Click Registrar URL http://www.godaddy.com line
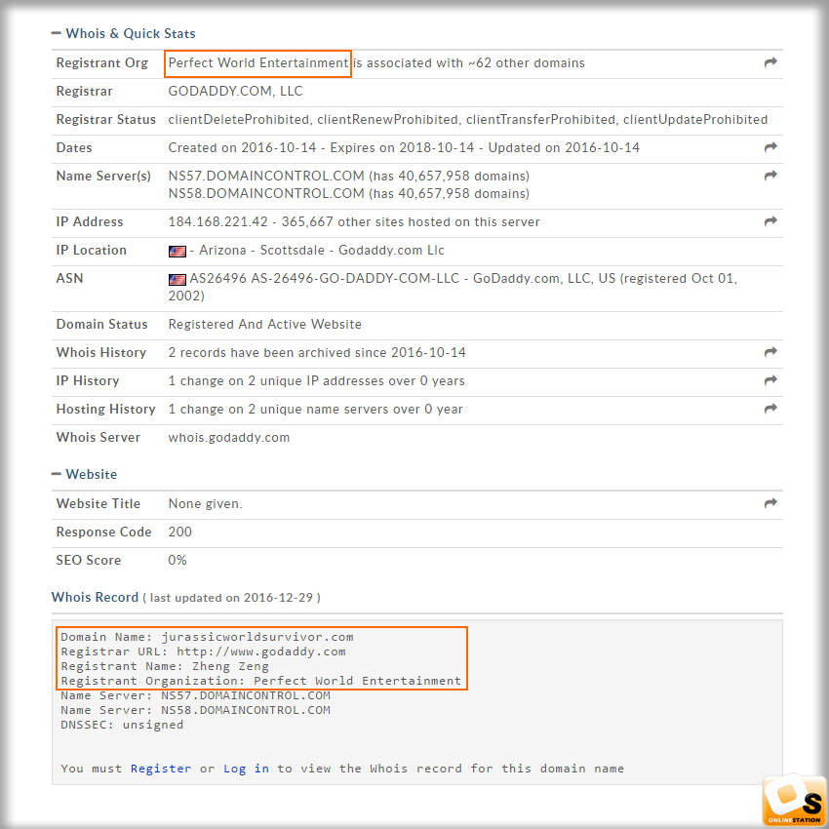Screen dimensions: 829x829 [x=203, y=651]
